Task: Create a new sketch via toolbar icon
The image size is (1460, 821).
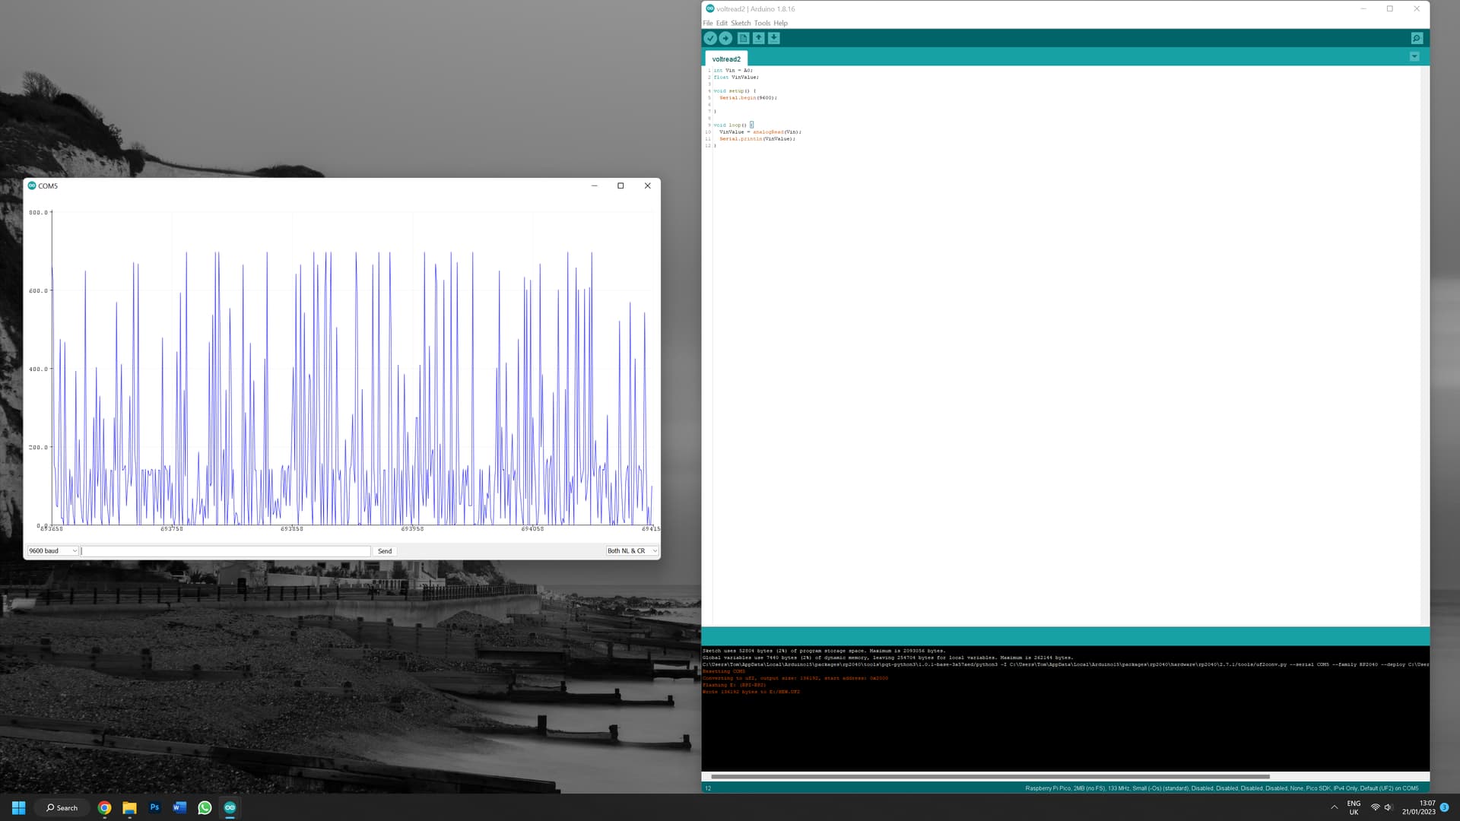Action: click(x=743, y=38)
